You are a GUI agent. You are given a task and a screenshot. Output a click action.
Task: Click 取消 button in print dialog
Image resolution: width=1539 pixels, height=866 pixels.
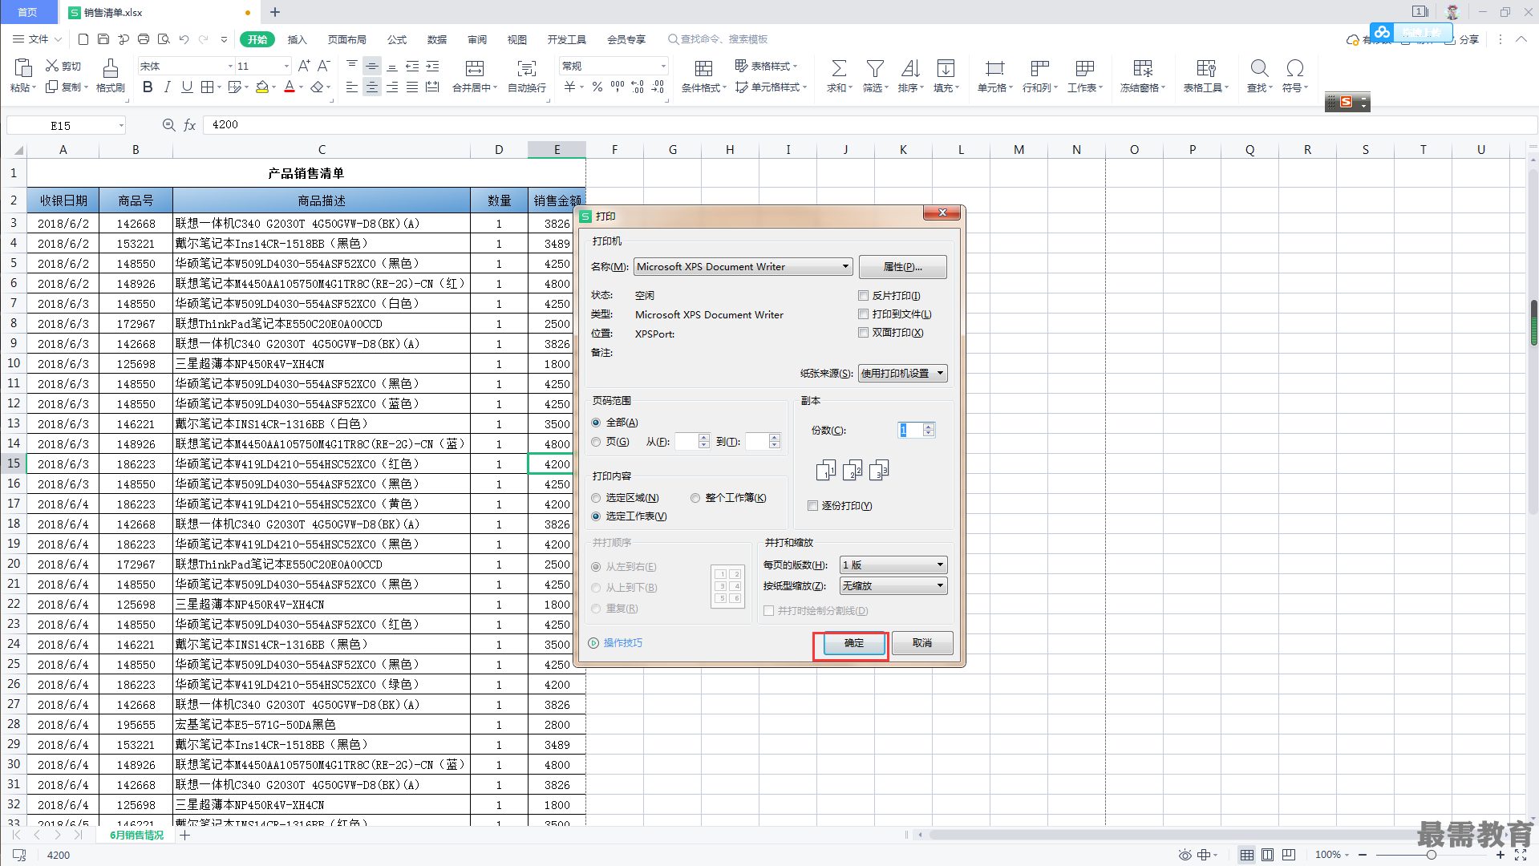922,643
